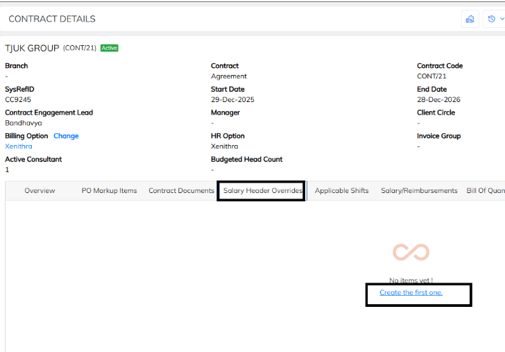505x352 pixels.
Task: Go to the Contract Documents tab
Action: [x=181, y=190]
